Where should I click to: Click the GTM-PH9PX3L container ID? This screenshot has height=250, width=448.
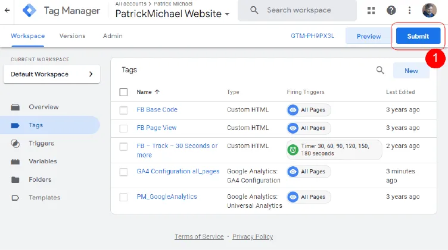pos(312,36)
